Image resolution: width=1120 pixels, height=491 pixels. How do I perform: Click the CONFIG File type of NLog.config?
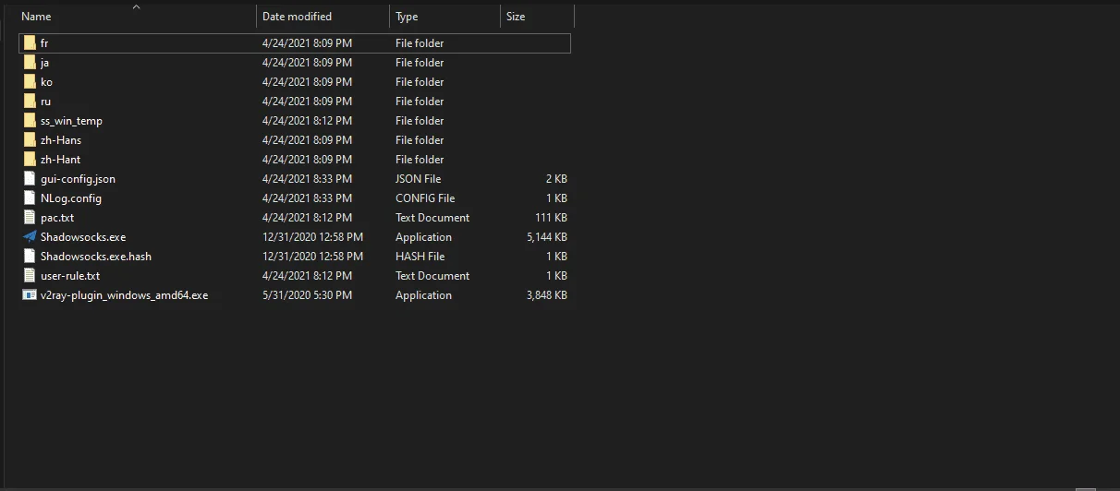(x=425, y=198)
